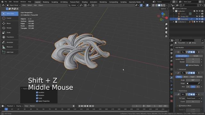Switch to the Sculpting workspace tab
Viewport: 205px width, 115px height.
tap(55, 2)
